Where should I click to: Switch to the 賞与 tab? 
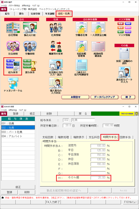tap(21, 14)
